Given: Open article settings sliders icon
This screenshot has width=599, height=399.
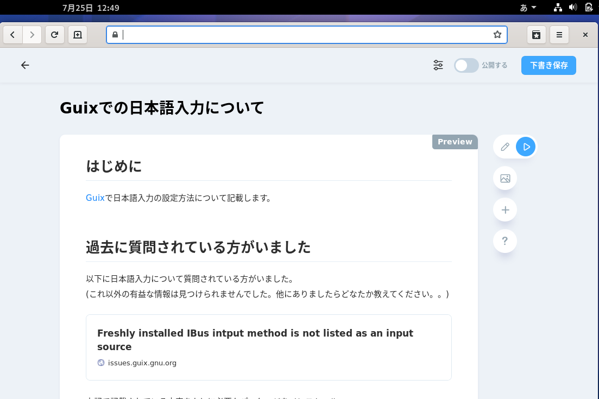Looking at the screenshot, I should [x=438, y=65].
